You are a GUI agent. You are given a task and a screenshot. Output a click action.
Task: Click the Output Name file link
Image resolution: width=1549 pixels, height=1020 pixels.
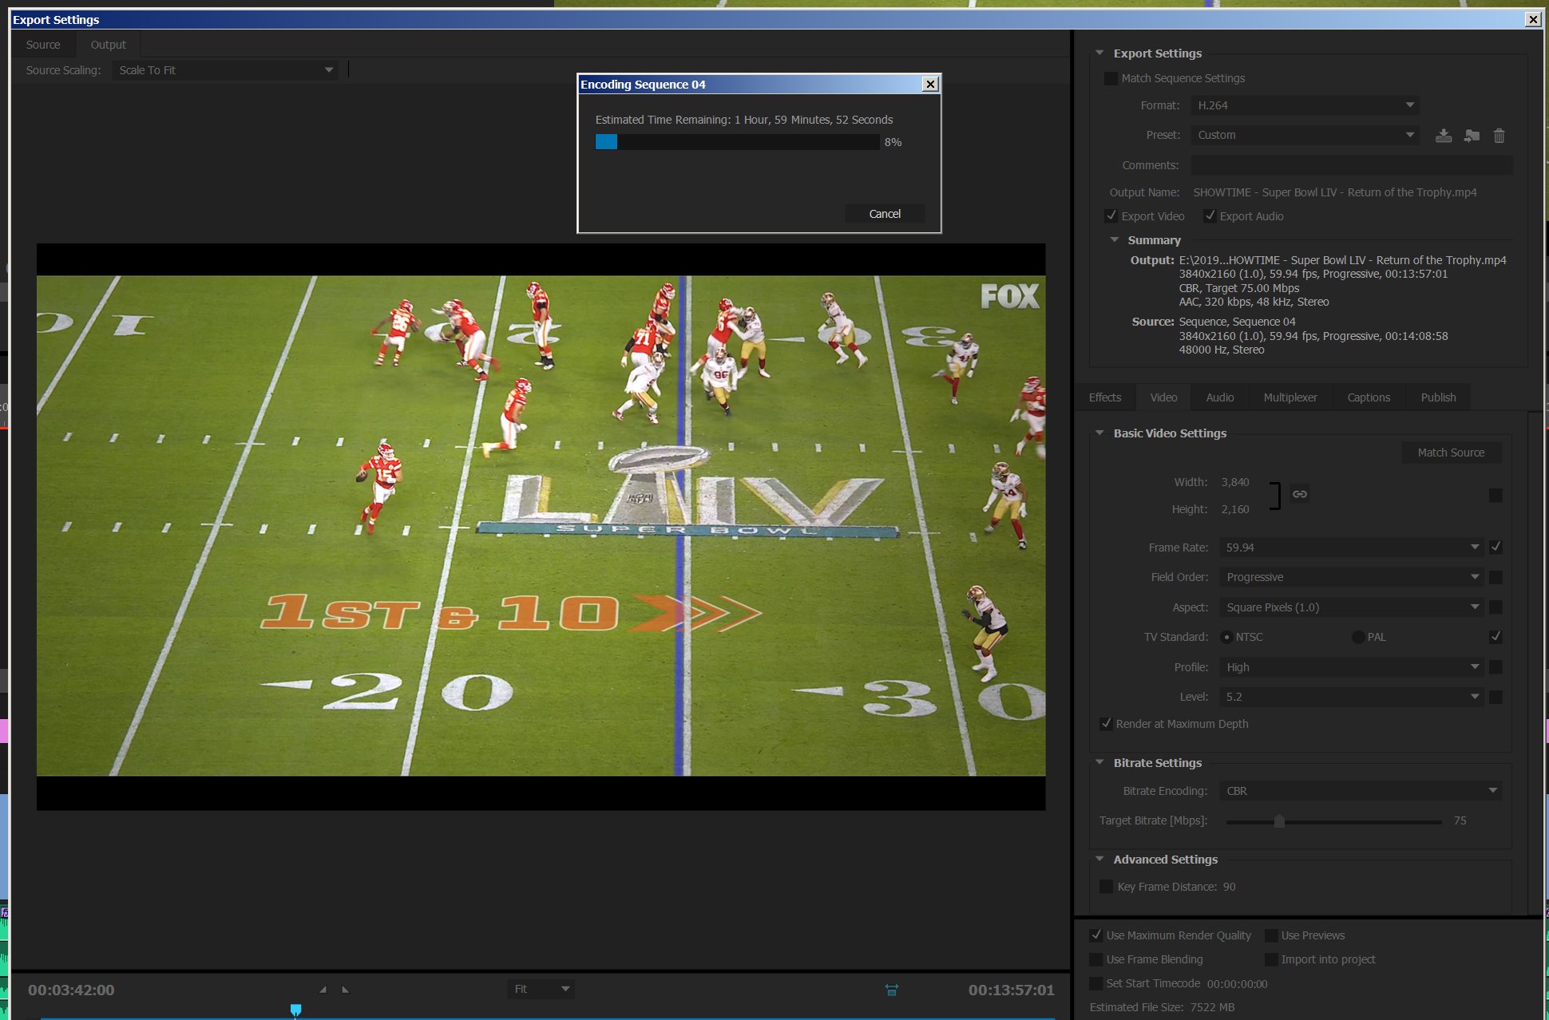click(1335, 192)
